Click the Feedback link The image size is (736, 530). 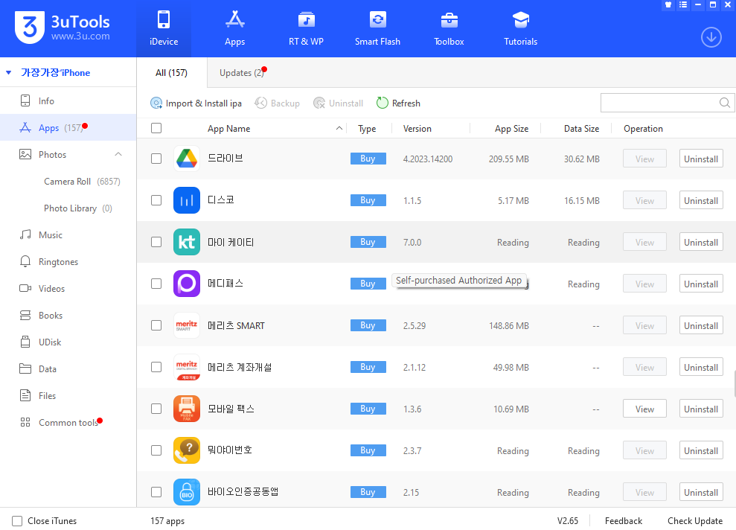(x=624, y=520)
